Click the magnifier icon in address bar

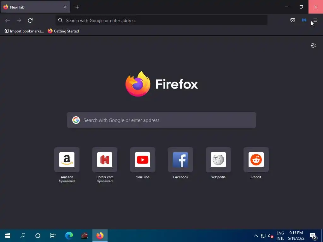(60, 20)
